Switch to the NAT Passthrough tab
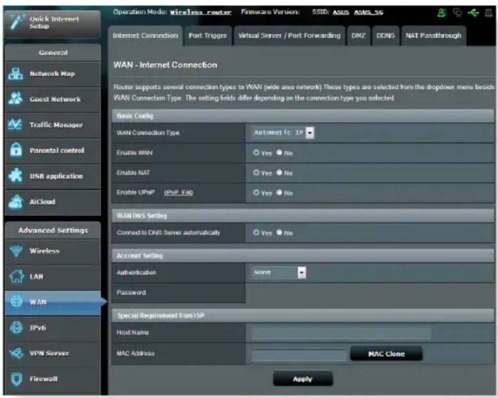The height and width of the screenshot is (398, 498). pyautogui.click(x=434, y=36)
